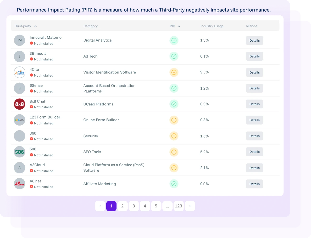Click the A3Cloud avatar icon
The width and height of the screenshot is (311, 238).
19,168
